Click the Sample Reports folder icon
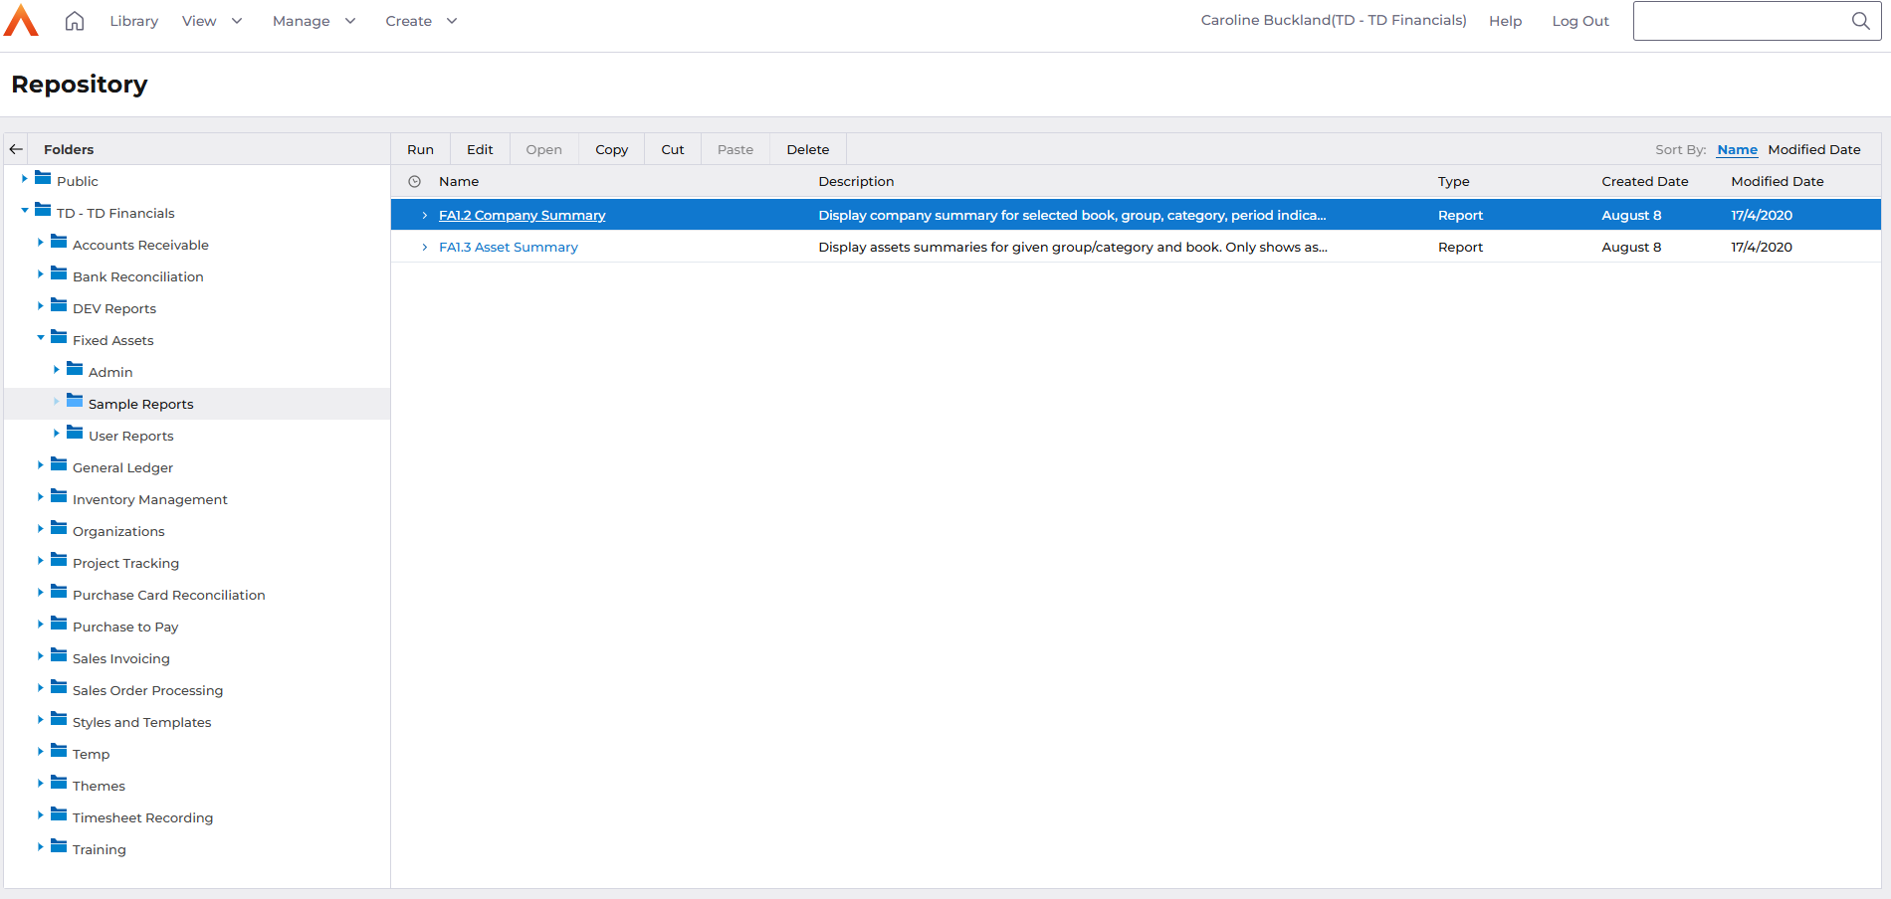Screen dimensions: 1891x899 point(75,401)
